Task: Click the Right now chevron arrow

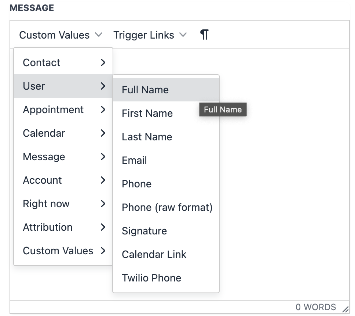Action: pos(103,204)
